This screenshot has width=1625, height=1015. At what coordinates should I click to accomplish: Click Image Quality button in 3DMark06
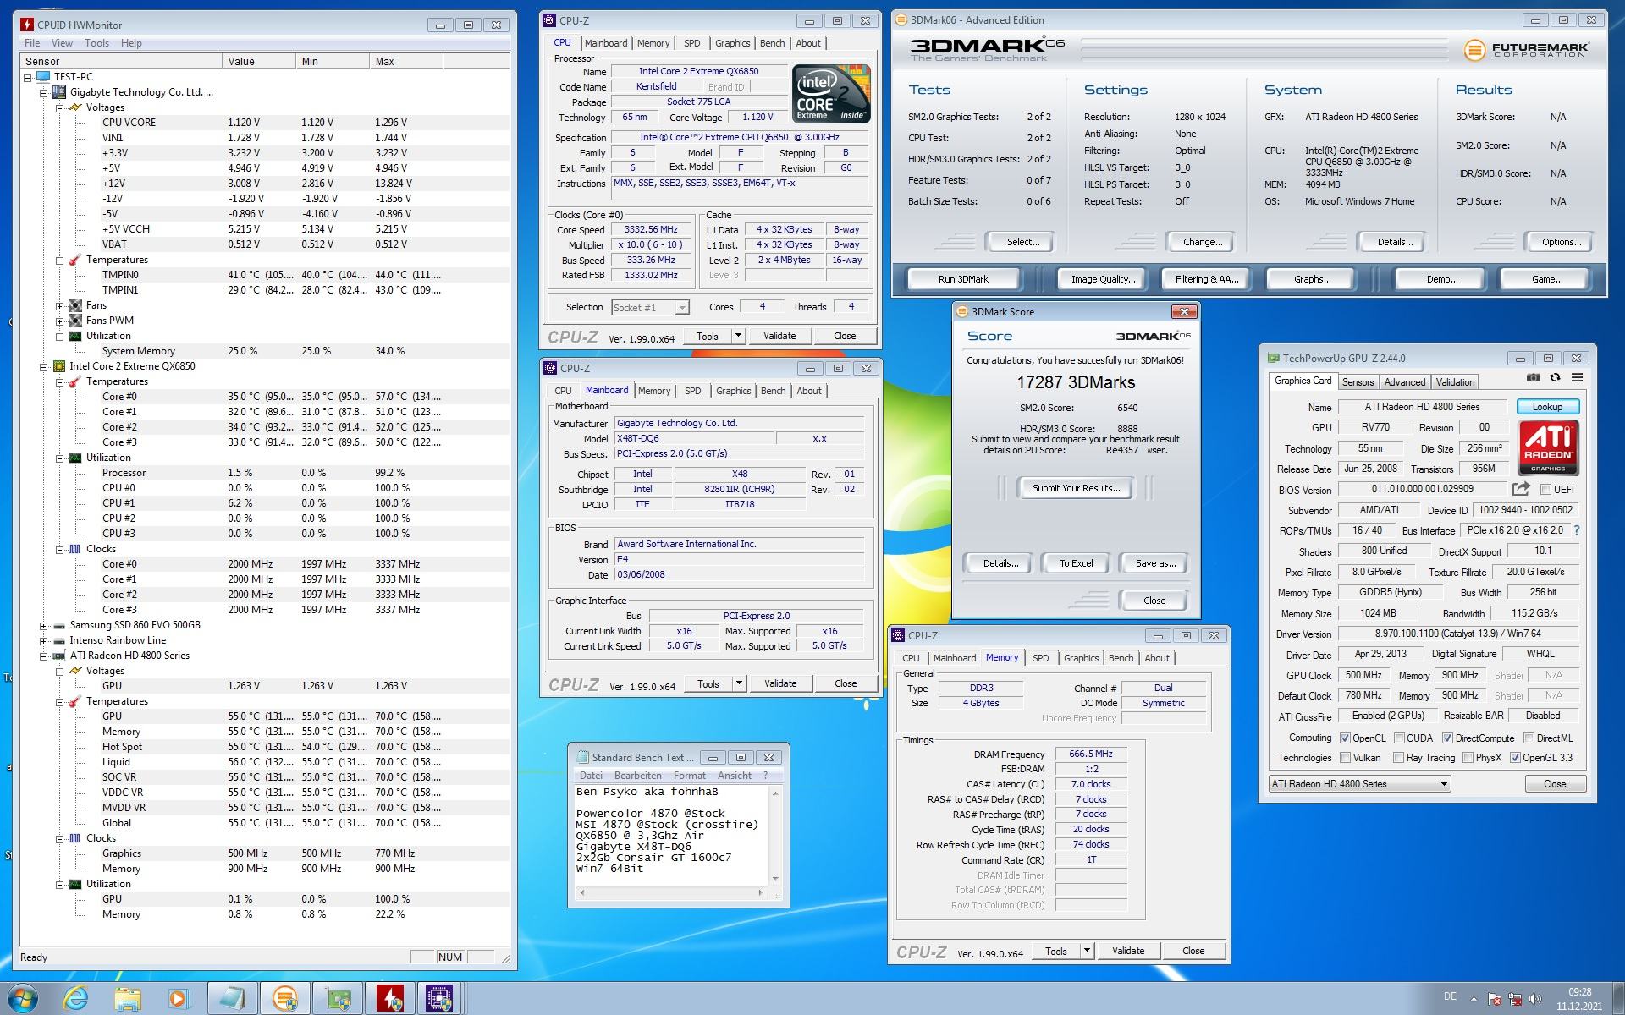(1103, 279)
